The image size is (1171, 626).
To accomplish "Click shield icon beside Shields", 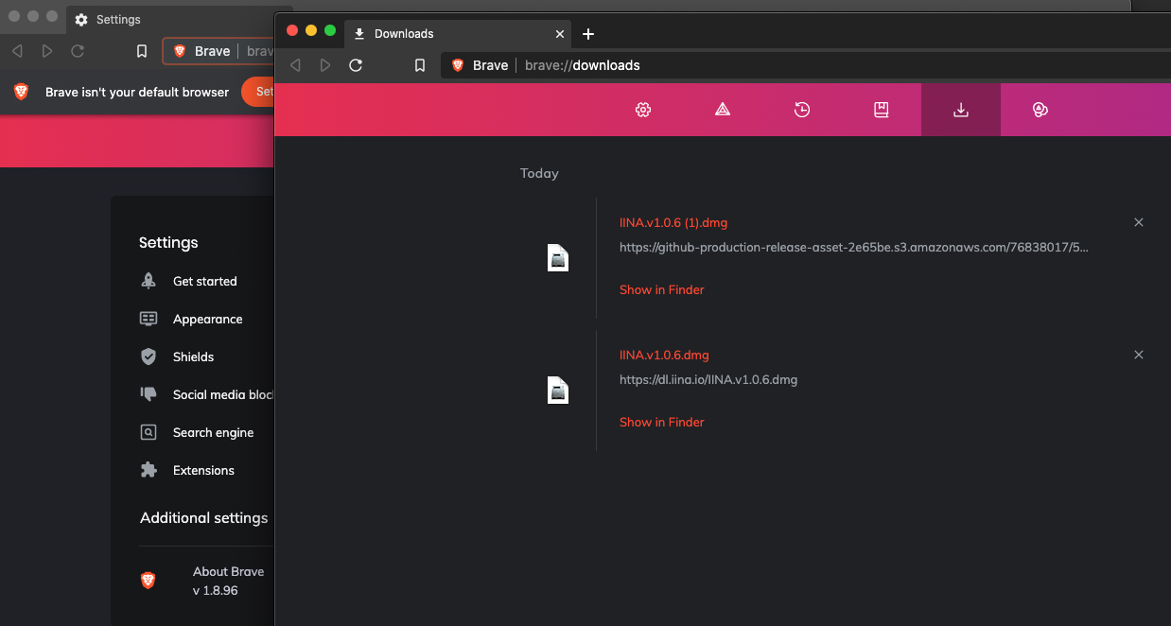I will click(x=149, y=356).
